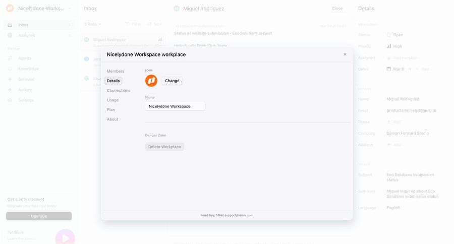The height and width of the screenshot is (244, 454).
Task: Click the email subject line about Eco Solutions
Action: [222, 33]
